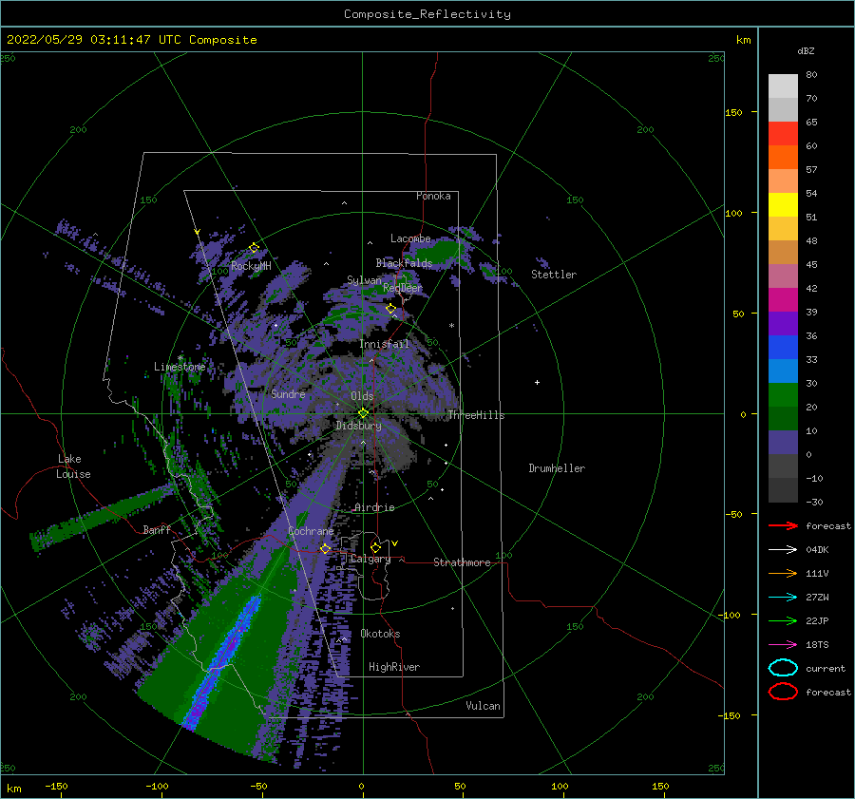855x799 pixels.
Task: Click the 2022/05/29 03:11:47 UTC timestamp
Action: pyautogui.click(x=131, y=40)
